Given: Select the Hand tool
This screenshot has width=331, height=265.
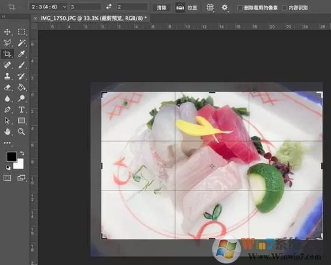Looking at the screenshot, I should coord(7,131).
